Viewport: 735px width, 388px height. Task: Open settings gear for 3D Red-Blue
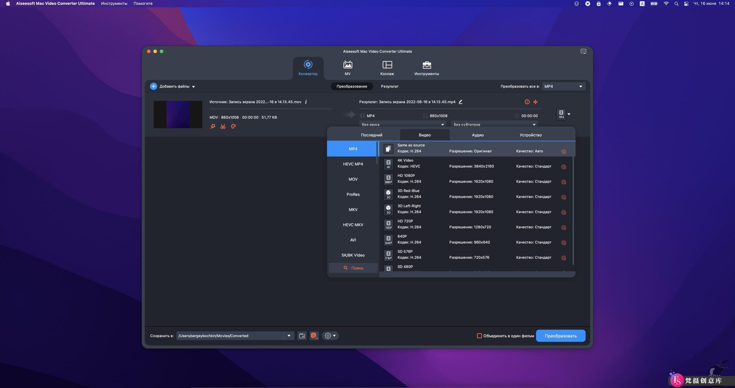click(x=564, y=197)
